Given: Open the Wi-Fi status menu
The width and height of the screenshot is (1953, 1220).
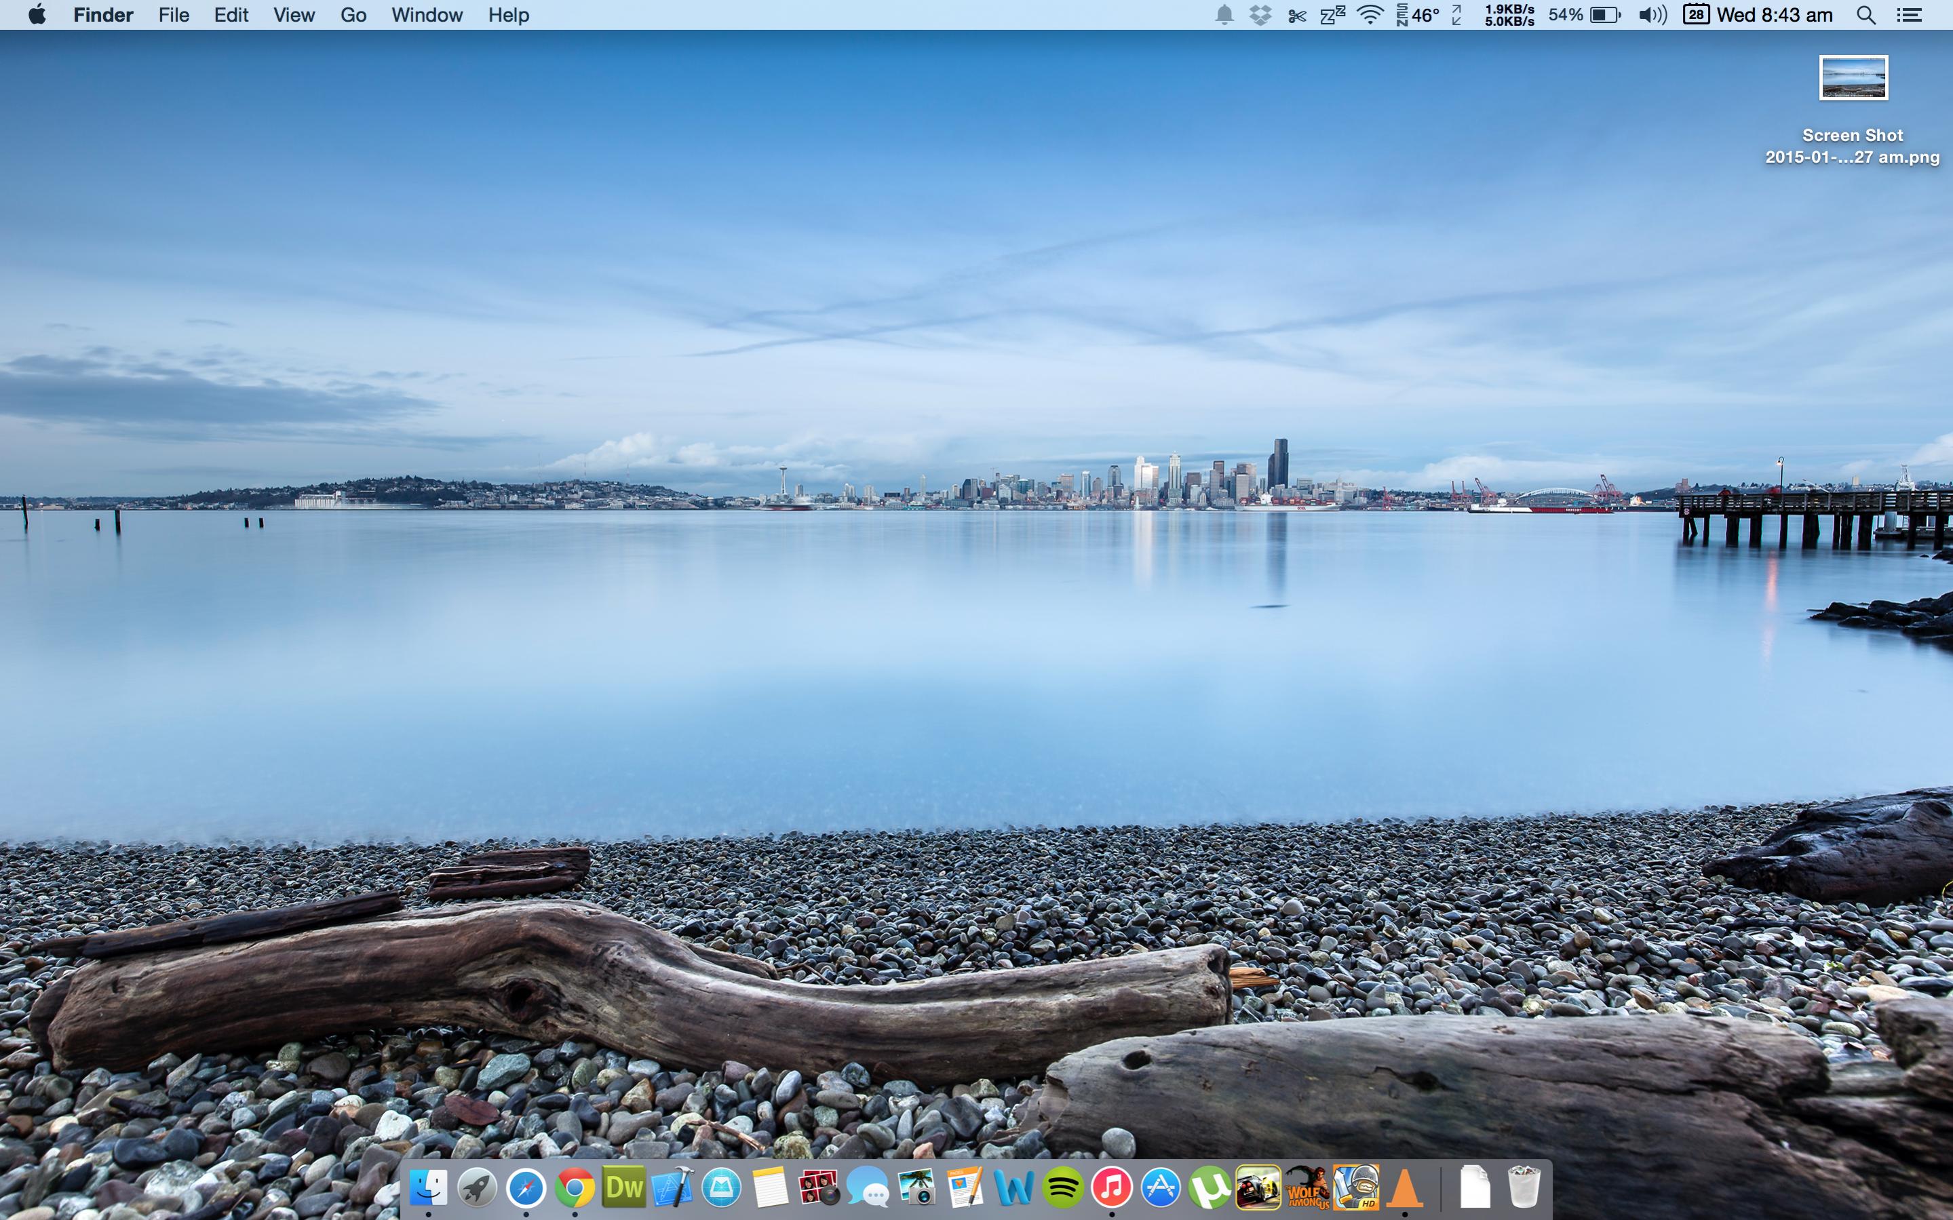Looking at the screenshot, I should [x=1370, y=14].
